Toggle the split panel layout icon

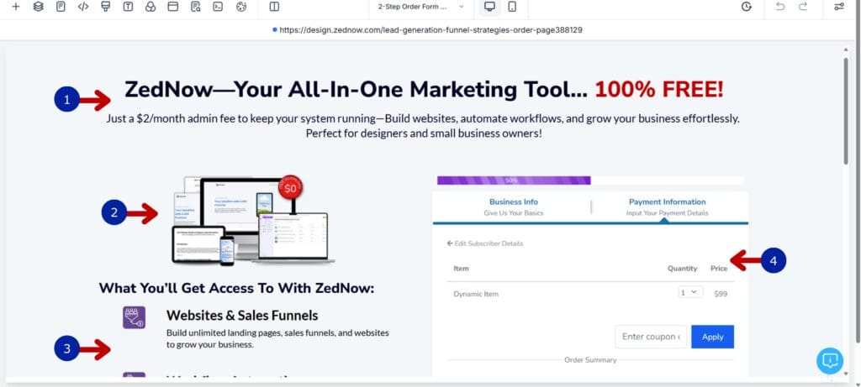click(x=275, y=7)
